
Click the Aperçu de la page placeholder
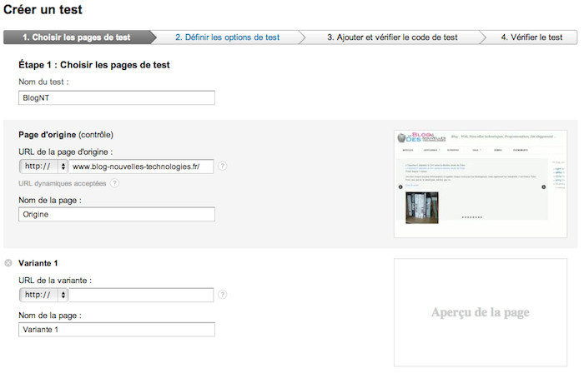(480, 312)
